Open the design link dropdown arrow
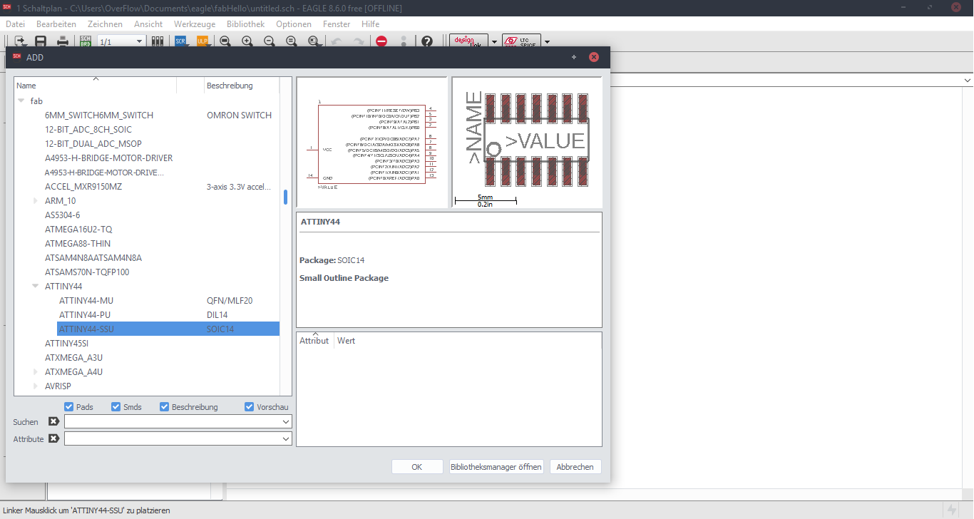Screen dimensions: 974x519 pyautogui.click(x=494, y=42)
